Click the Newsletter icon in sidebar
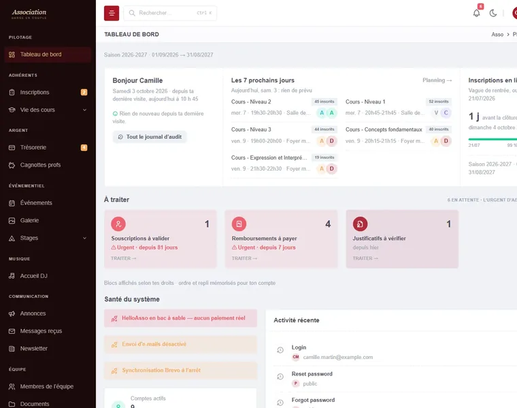 click(x=12, y=348)
